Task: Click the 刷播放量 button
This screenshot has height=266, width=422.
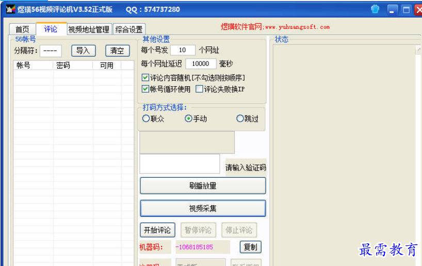Action: point(203,185)
